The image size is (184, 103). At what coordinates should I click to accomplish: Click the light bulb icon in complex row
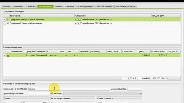tap(8, 55)
